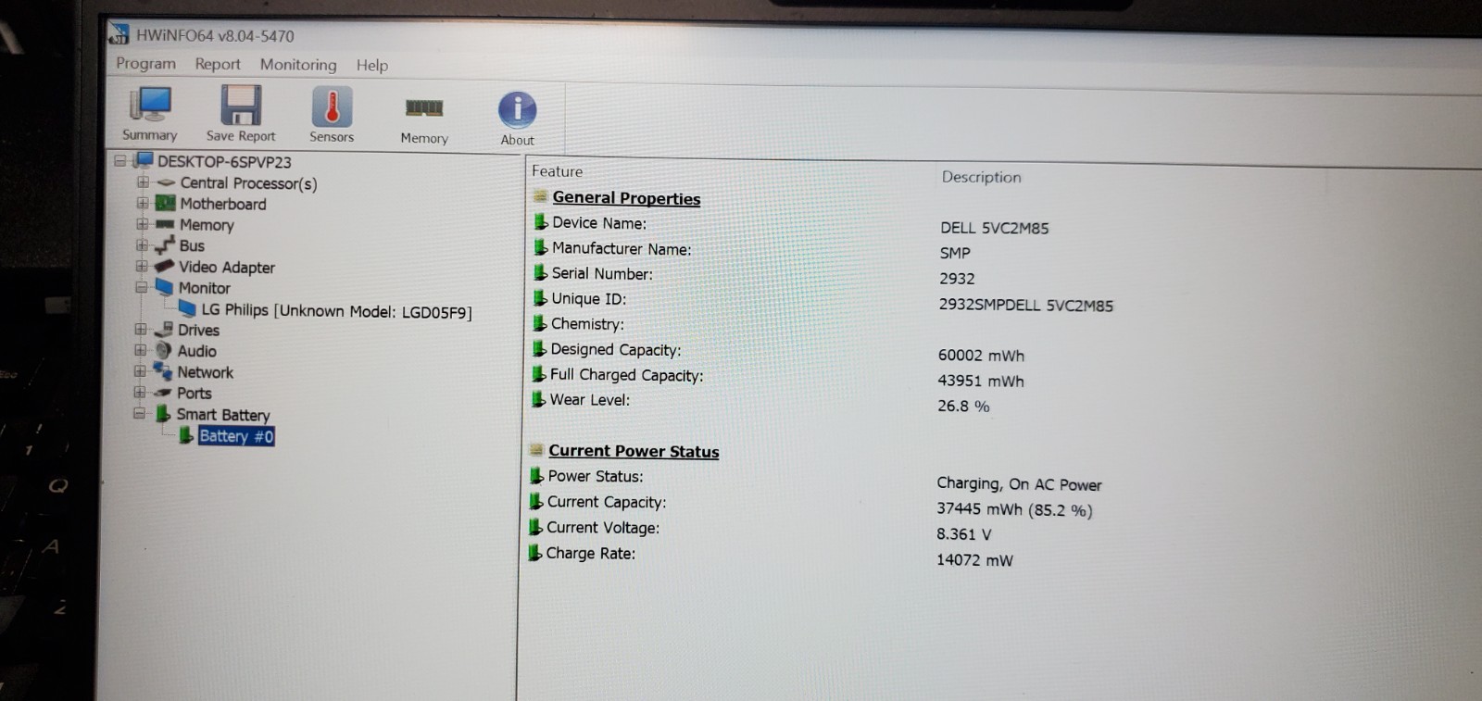Expand the Video Adapter node
The image size is (1482, 701).
coord(142,266)
